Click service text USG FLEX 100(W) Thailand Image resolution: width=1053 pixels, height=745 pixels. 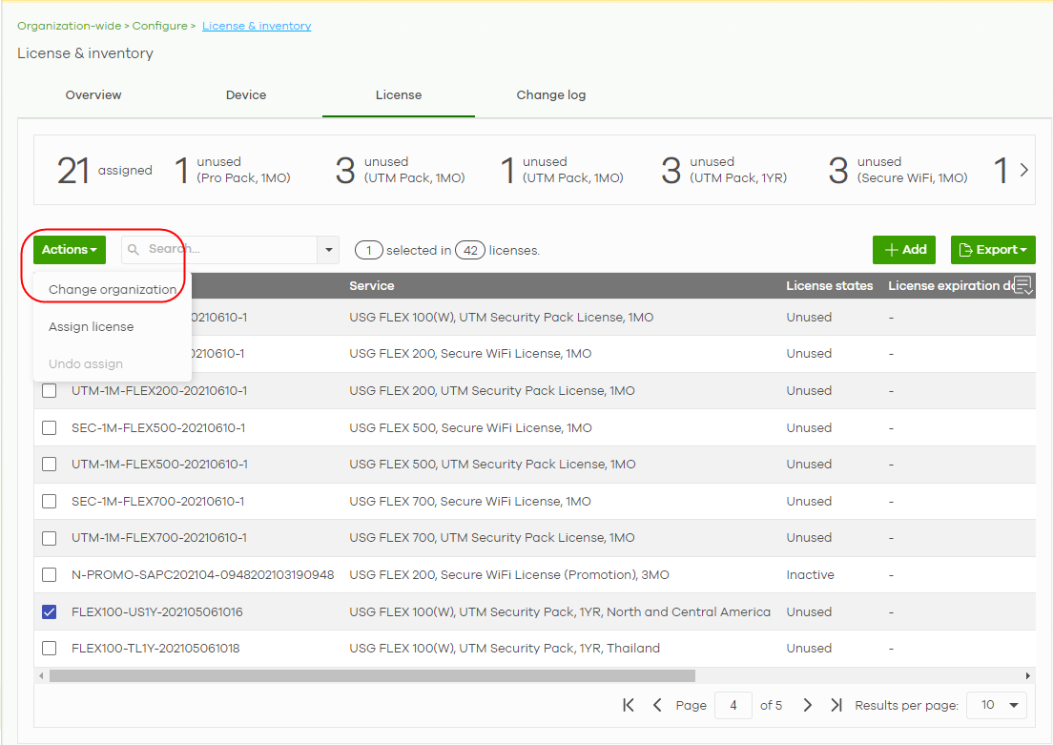[x=505, y=649]
